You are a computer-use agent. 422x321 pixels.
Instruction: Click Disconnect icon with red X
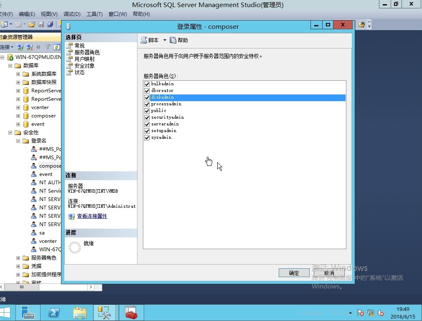(x=29, y=47)
